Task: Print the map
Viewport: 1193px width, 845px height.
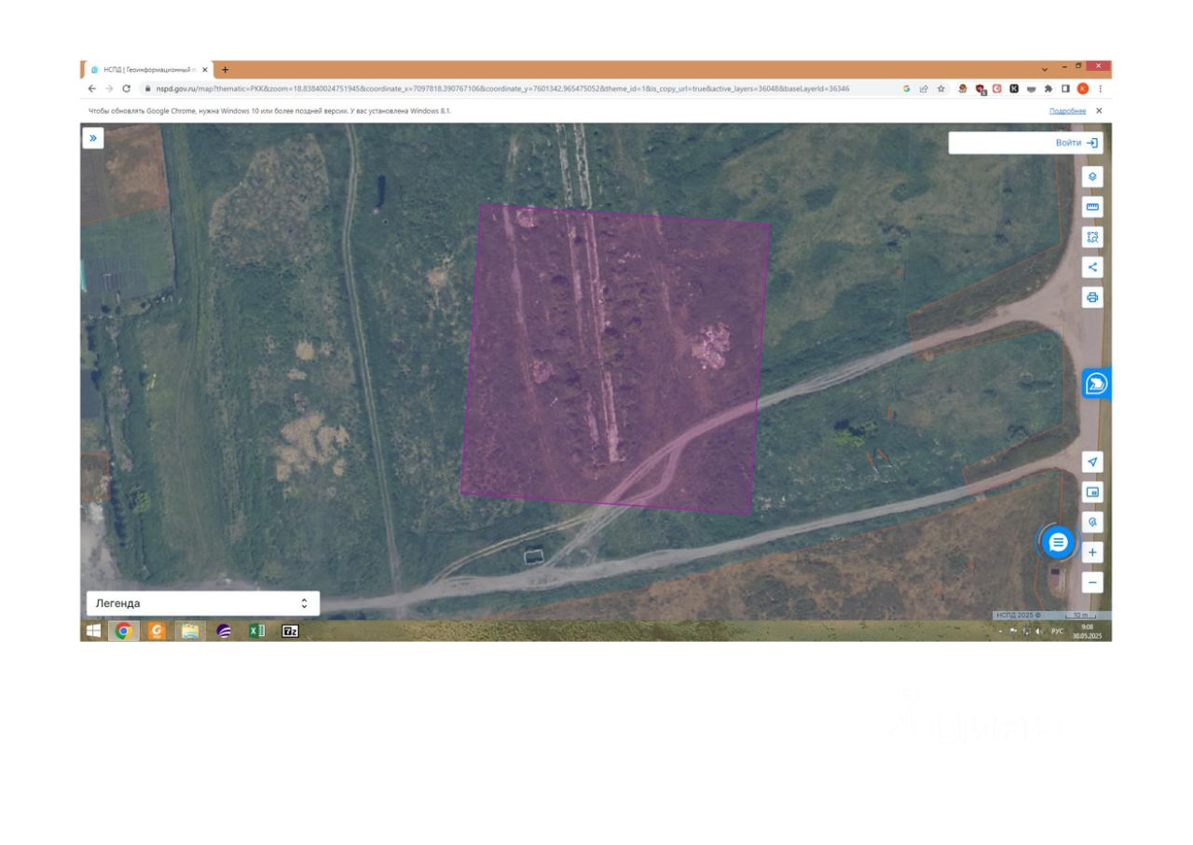Action: click(x=1092, y=298)
